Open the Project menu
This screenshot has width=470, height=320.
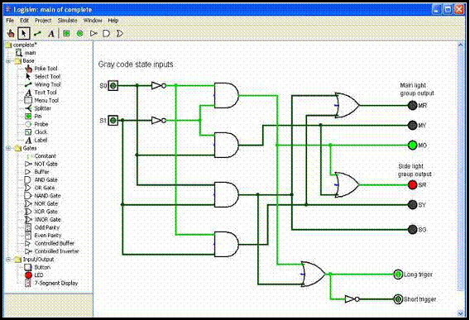click(x=43, y=21)
